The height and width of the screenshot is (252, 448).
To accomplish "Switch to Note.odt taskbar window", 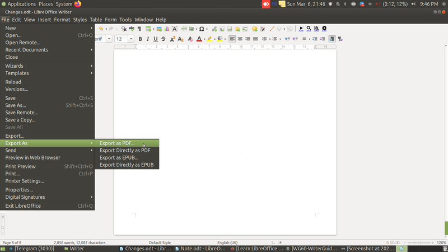I will click(200, 249).
